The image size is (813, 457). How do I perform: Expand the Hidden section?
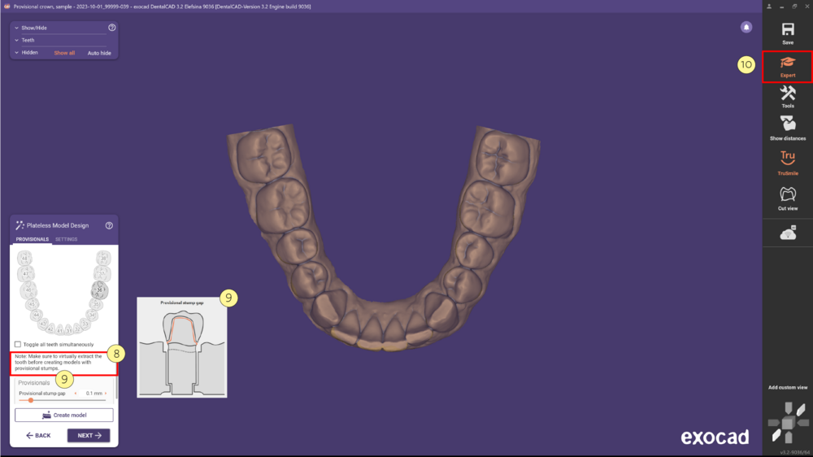16,52
